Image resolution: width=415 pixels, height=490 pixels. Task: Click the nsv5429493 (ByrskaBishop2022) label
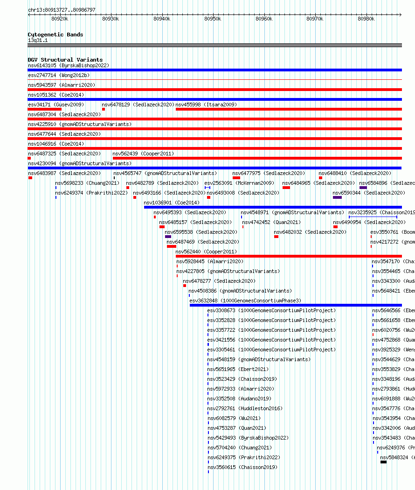point(248,438)
